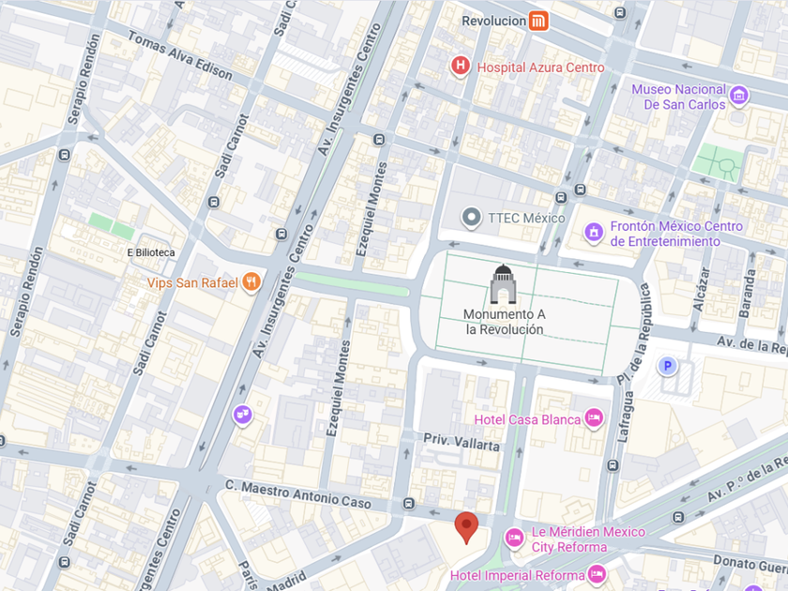Click the bus stop on Serapio Rendón
The width and height of the screenshot is (788, 591).
pos(64,155)
